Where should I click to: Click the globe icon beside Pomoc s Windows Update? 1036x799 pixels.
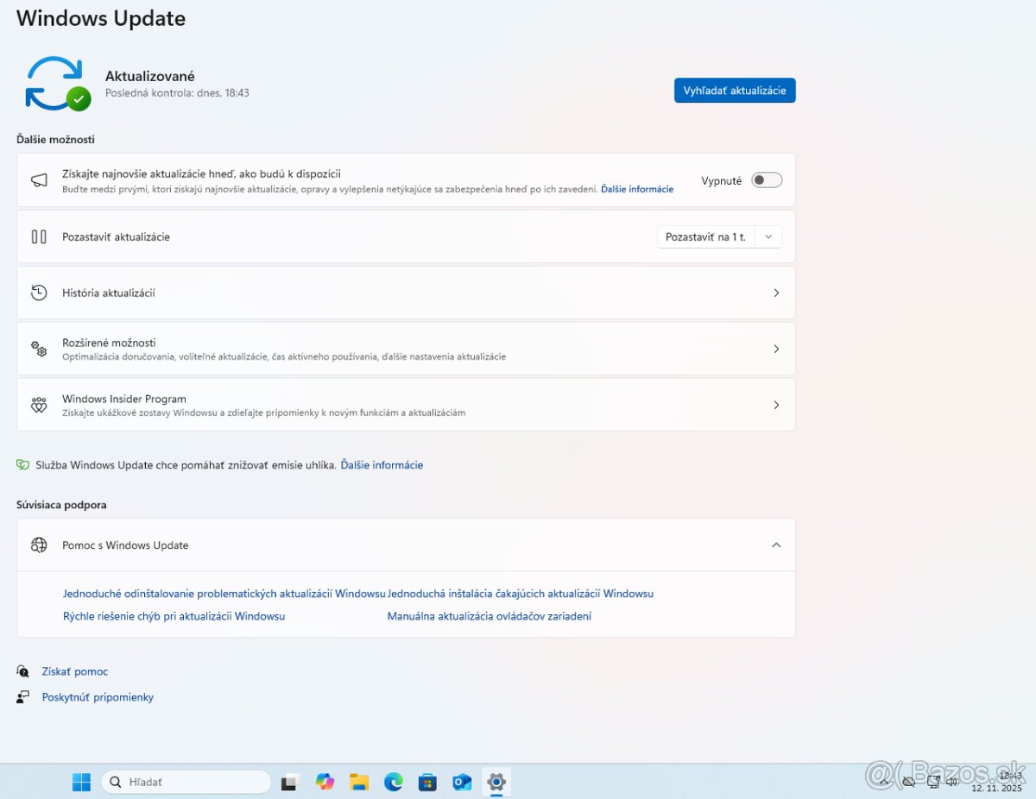39,544
